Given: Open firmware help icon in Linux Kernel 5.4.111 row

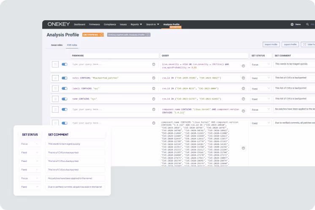Looking at the screenshot, I should tap(154, 109).
